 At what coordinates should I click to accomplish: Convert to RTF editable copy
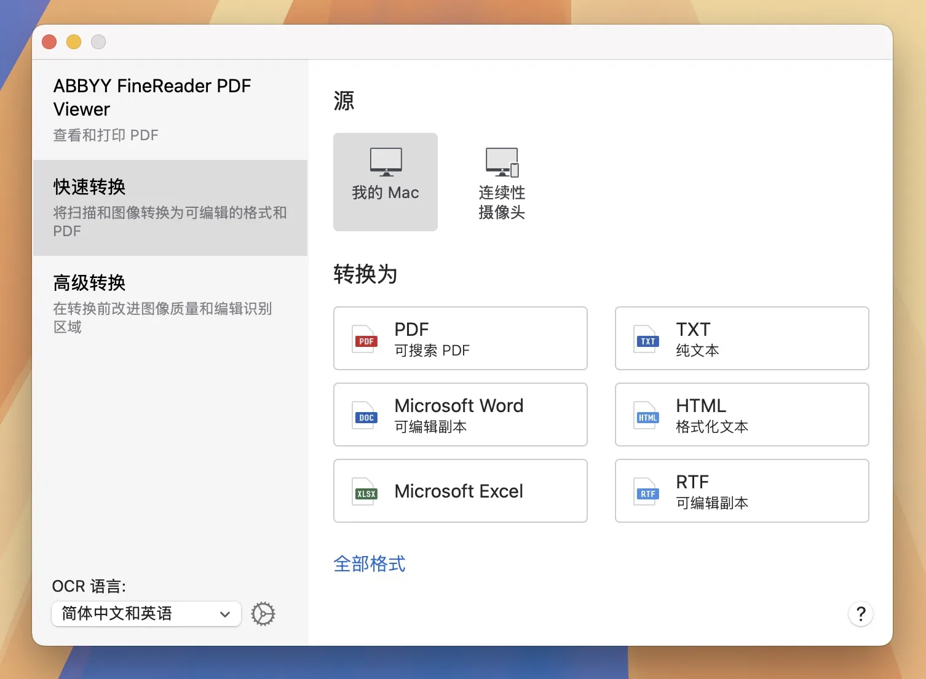(x=742, y=491)
